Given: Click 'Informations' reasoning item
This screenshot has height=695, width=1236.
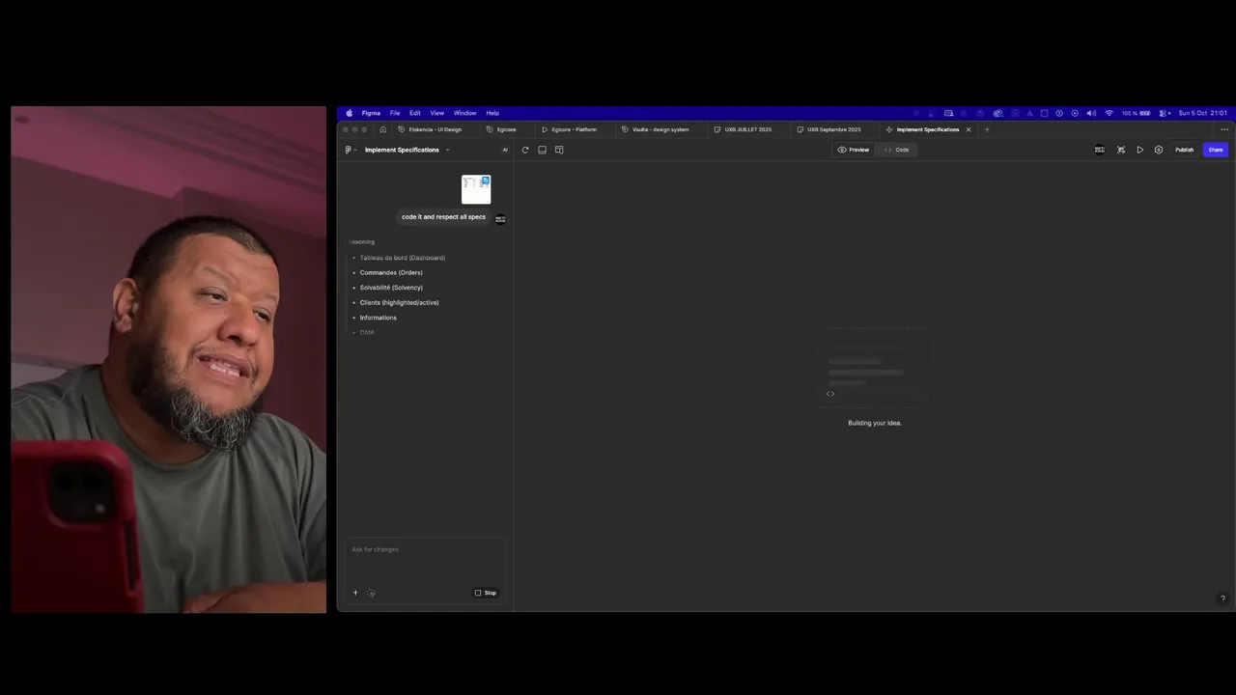Looking at the screenshot, I should click(378, 318).
